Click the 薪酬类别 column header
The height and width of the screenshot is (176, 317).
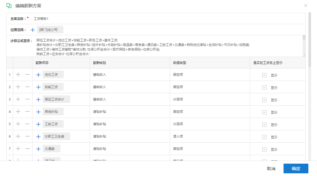[x=100, y=63]
